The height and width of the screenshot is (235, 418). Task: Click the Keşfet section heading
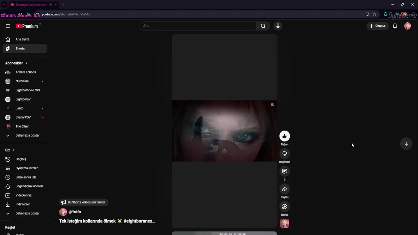click(x=10, y=227)
